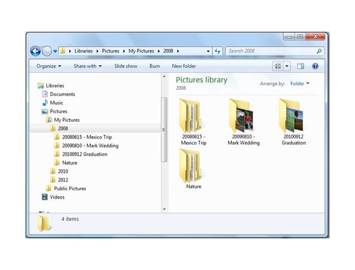This screenshot has height=270, width=355.
Task: Toggle the preview pane icon
Action: (x=300, y=66)
